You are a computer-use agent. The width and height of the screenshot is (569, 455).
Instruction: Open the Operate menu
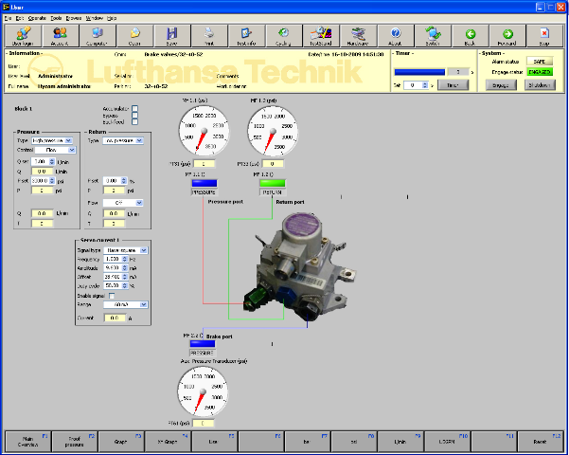coord(37,18)
